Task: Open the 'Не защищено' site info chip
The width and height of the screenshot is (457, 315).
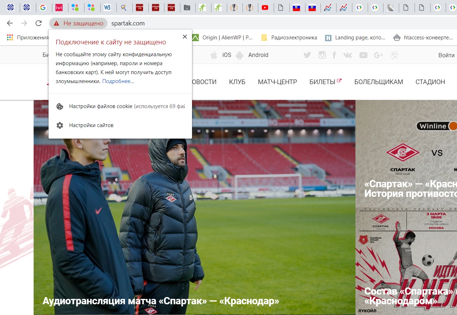Action: tap(79, 23)
